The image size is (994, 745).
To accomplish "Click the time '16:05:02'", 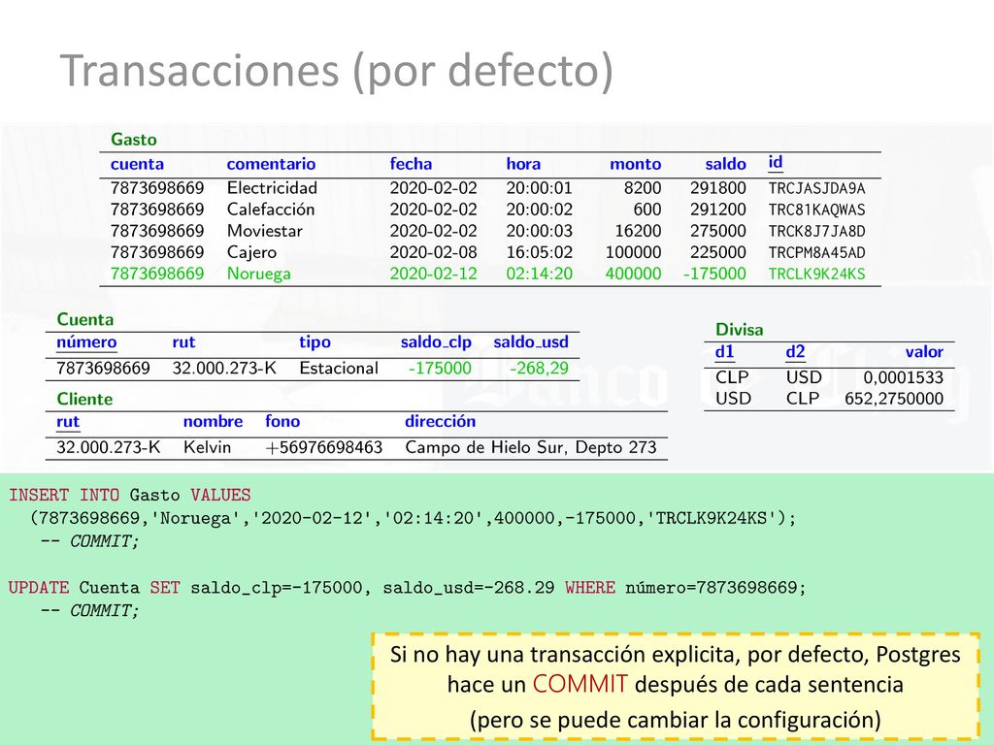I will 539,253.
